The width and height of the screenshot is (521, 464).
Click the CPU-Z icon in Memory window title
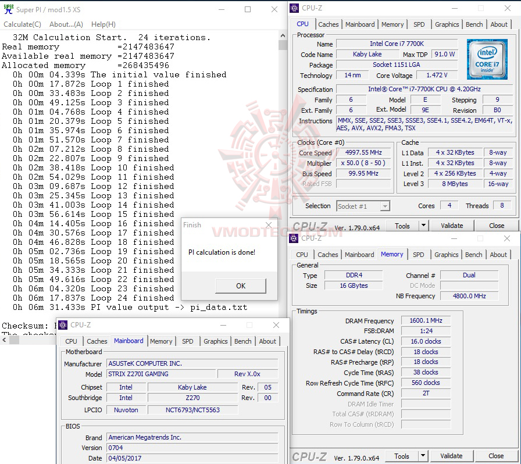[x=294, y=238]
